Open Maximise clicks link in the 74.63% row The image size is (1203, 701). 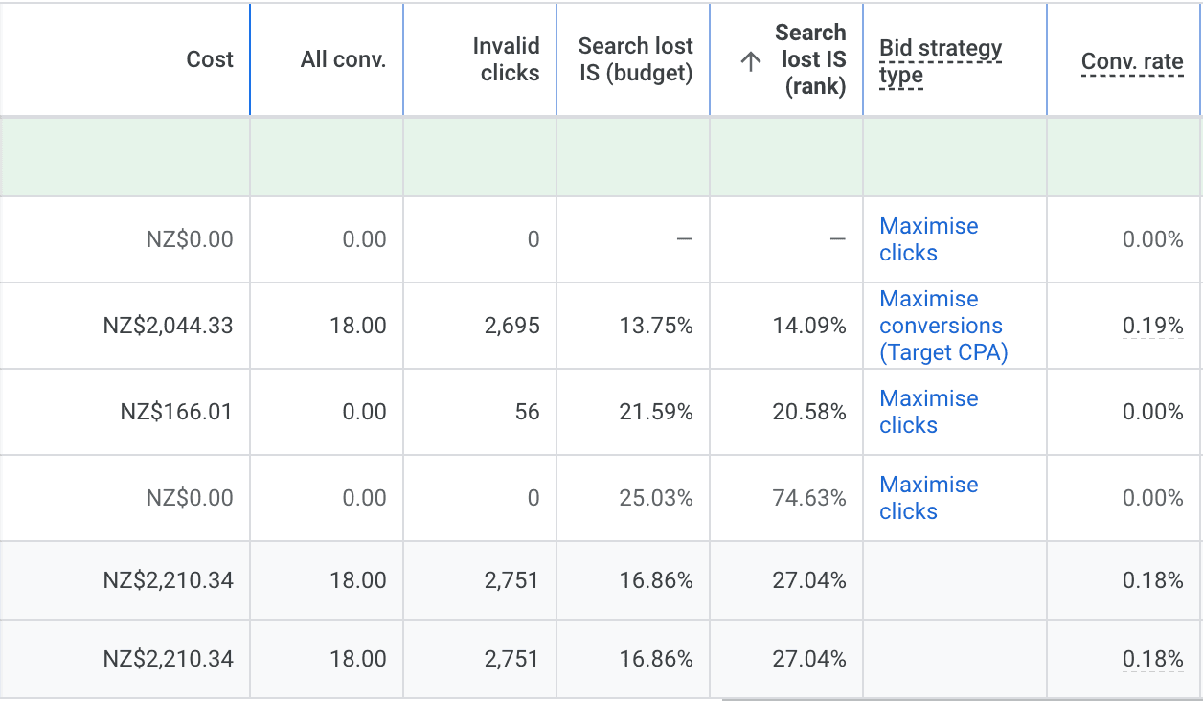point(928,498)
